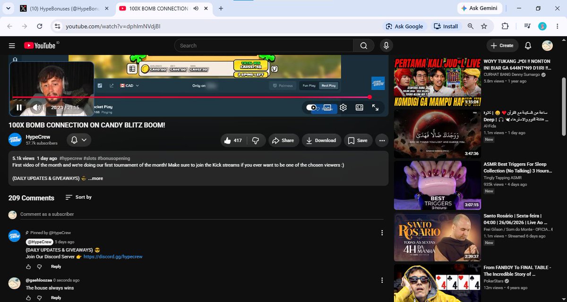Click Ask Gemini button
This screenshot has width=567, height=302.
click(x=479, y=8)
